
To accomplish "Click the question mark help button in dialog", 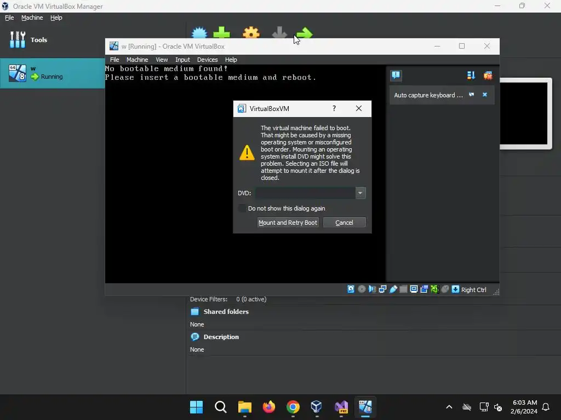I will click(334, 109).
